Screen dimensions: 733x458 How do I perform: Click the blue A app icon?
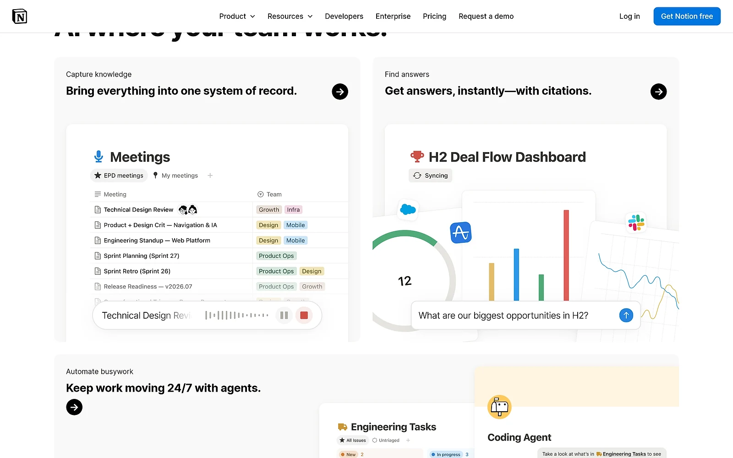pos(460,233)
